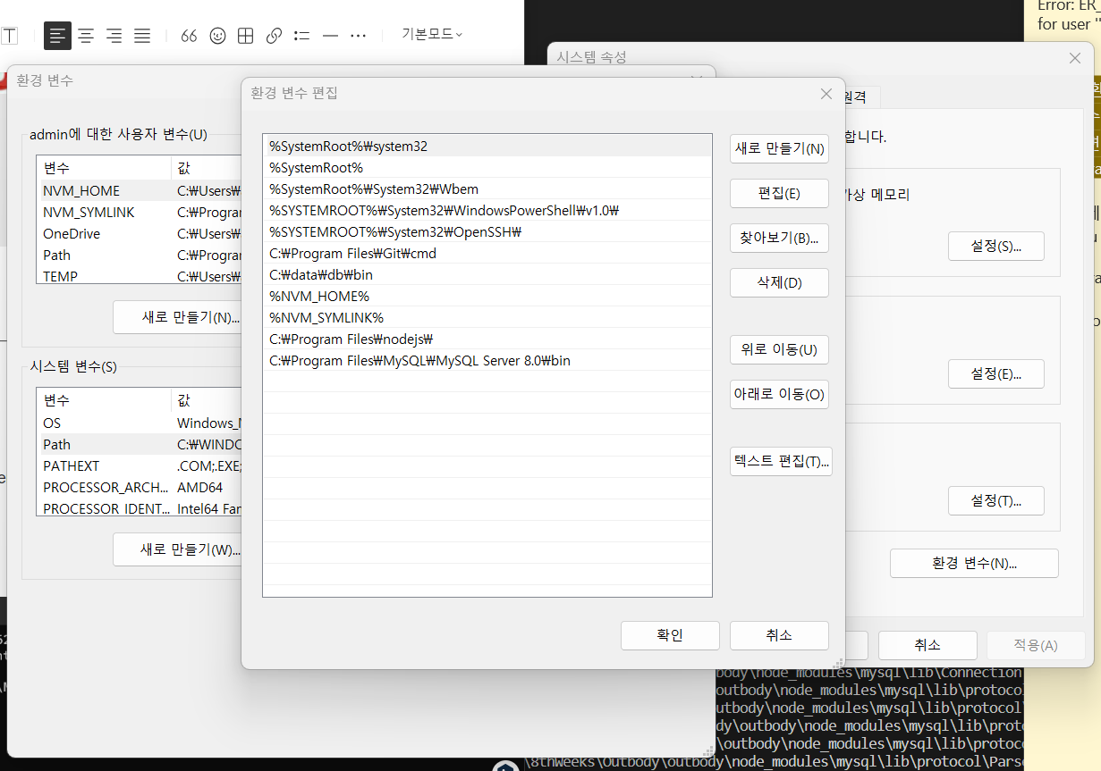The image size is (1101, 771).
Task: Click 값 header in system variables table
Action: 207,400
